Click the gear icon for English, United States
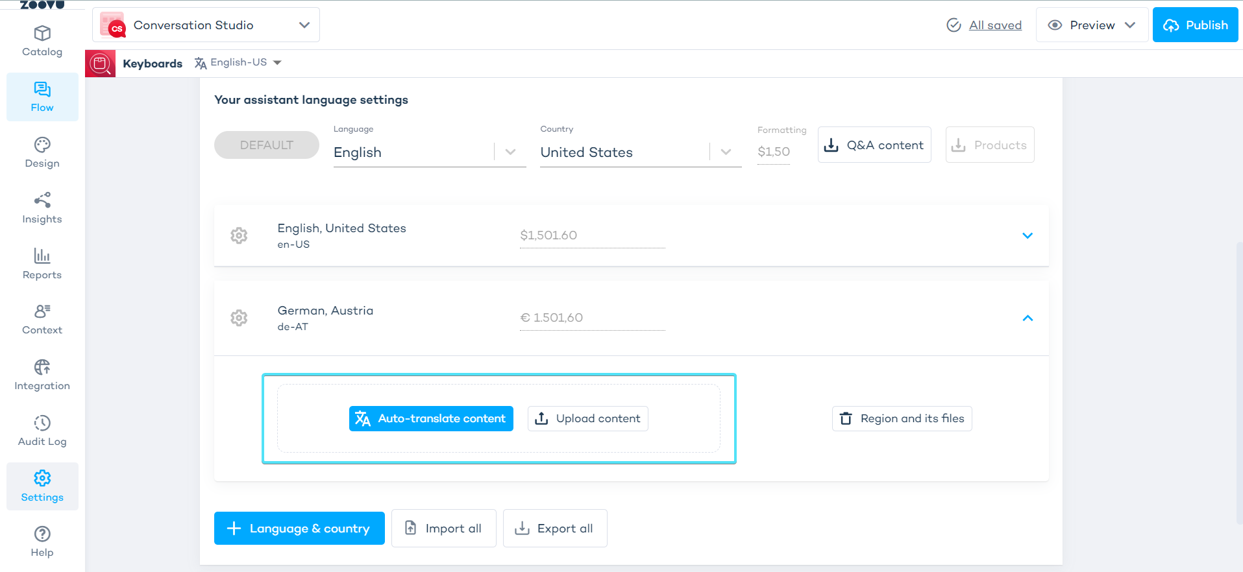 (x=239, y=235)
